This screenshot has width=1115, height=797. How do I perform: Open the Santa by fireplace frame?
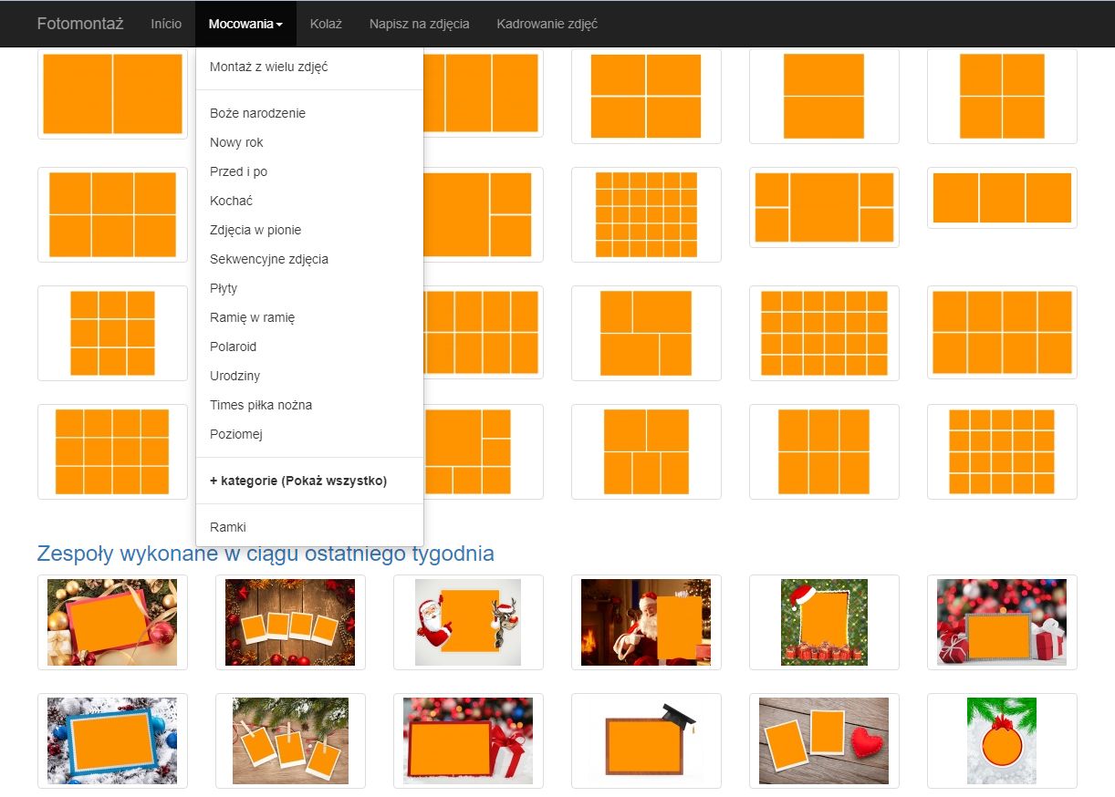646,622
